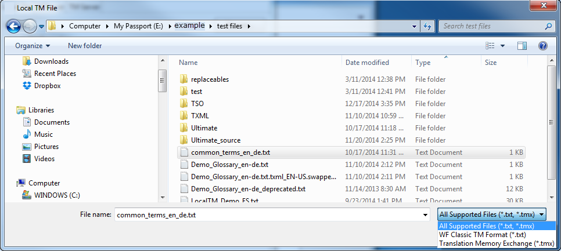The width and height of the screenshot is (561, 251).
Task: Click the file list scroll down arrow
Action: pos(551,198)
